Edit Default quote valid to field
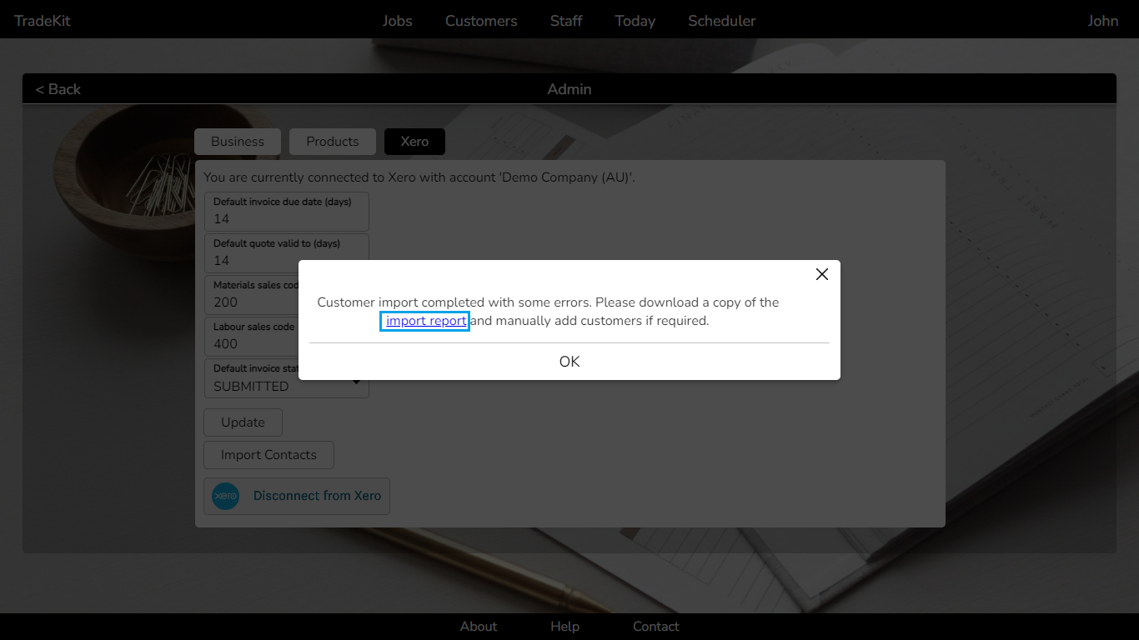Viewport: 1139px width, 640px height. (x=287, y=252)
